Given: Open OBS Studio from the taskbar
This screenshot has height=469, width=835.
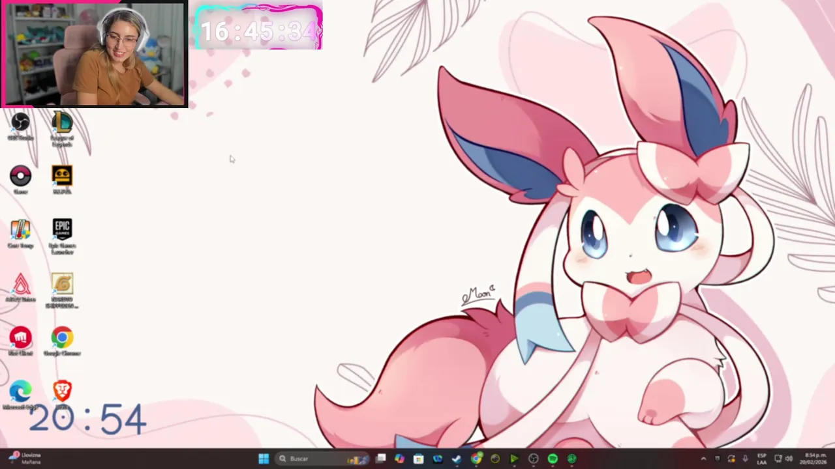Looking at the screenshot, I should click(533, 459).
